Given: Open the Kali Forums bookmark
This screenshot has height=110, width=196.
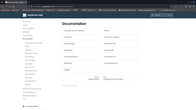Looking at the screenshot, I should pos(25,10).
